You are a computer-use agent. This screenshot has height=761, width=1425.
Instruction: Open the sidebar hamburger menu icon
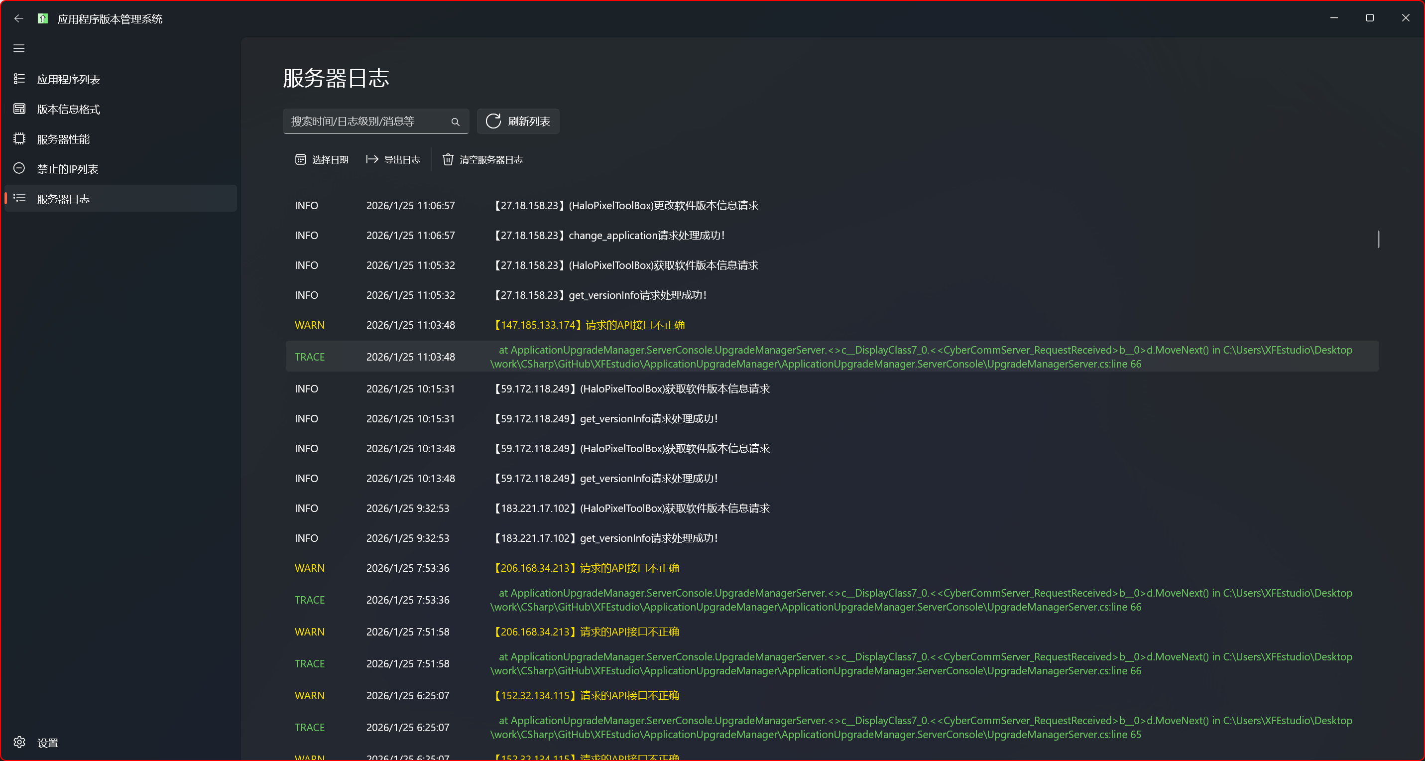[18, 48]
